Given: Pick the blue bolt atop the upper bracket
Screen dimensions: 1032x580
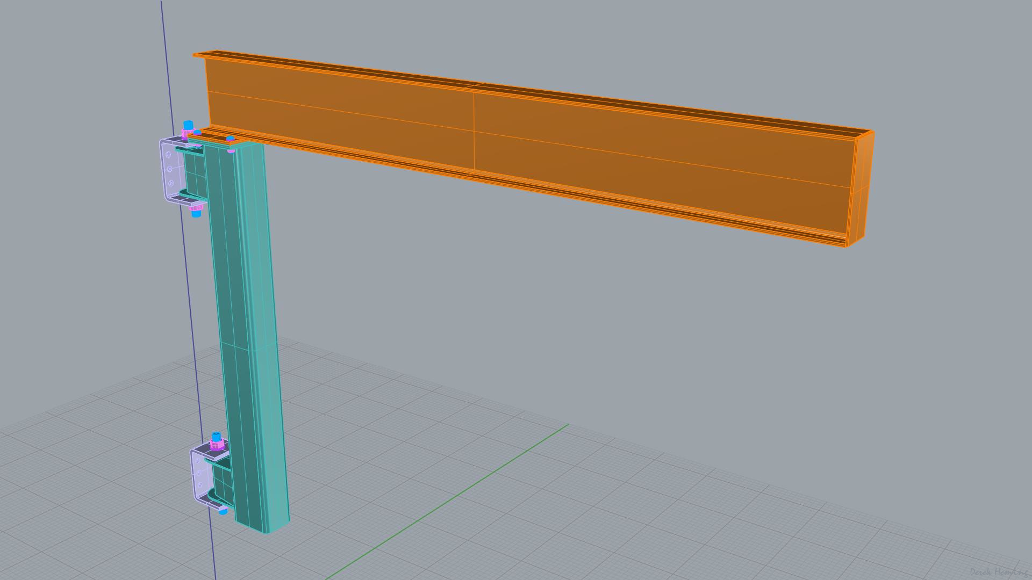Looking at the screenshot, I should [x=188, y=125].
